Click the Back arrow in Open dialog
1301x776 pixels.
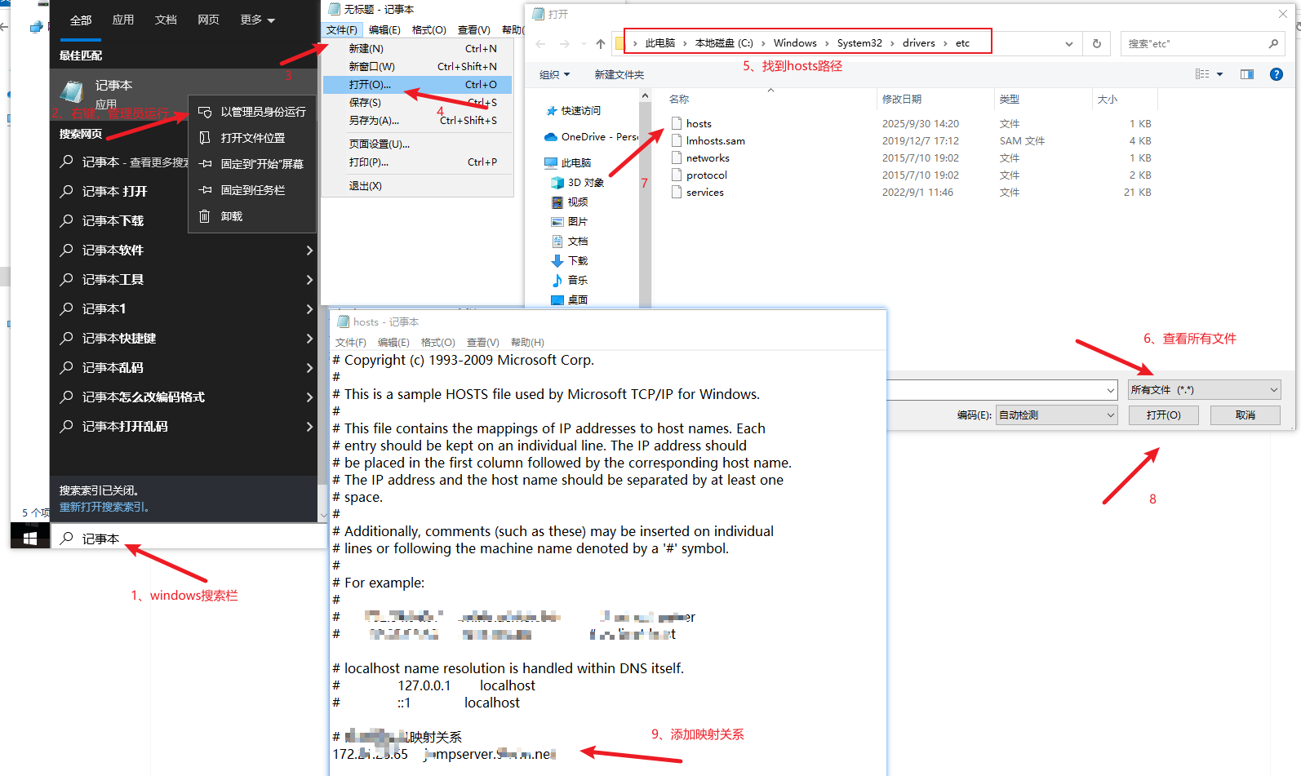540,43
